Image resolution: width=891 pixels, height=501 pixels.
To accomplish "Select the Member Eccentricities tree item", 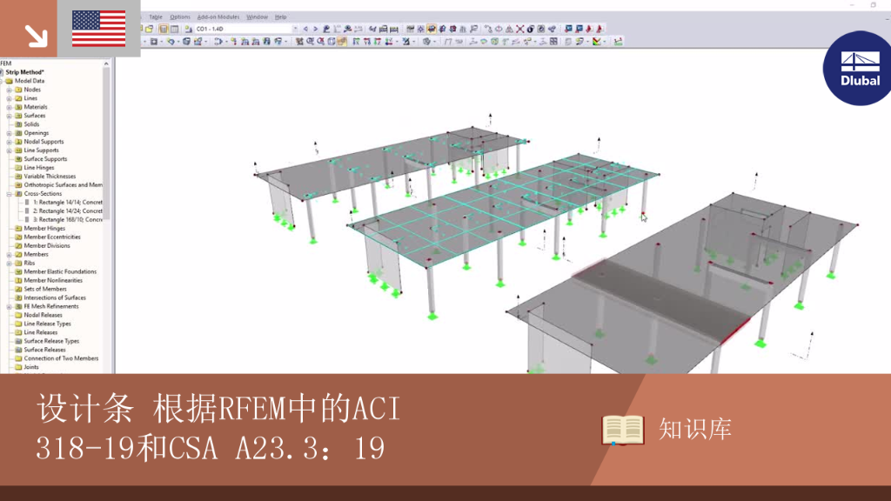I will pos(52,237).
